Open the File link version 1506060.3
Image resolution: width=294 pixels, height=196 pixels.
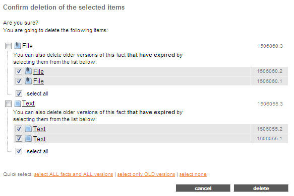(x=27, y=46)
